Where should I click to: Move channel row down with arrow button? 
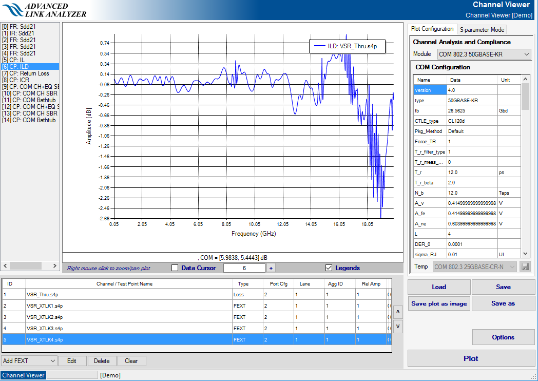tap(398, 326)
